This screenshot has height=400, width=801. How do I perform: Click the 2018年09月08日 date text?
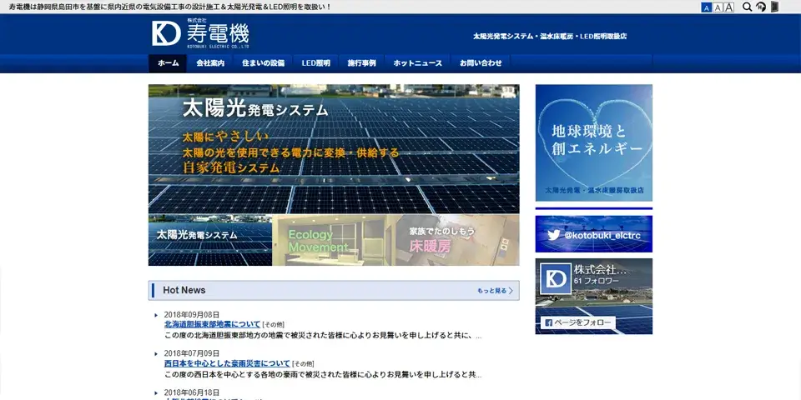coord(192,315)
